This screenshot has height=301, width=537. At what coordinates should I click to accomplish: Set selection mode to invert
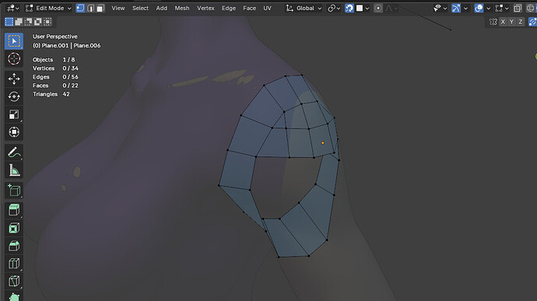tap(37, 22)
